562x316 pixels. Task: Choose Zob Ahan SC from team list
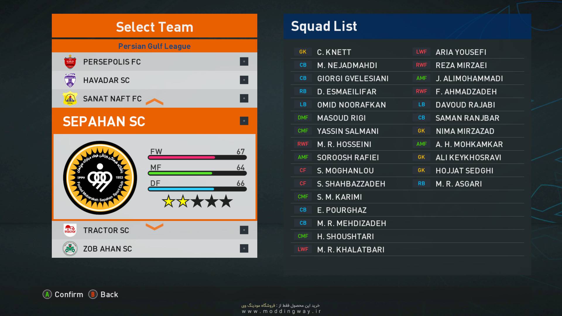click(x=107, y=249)
